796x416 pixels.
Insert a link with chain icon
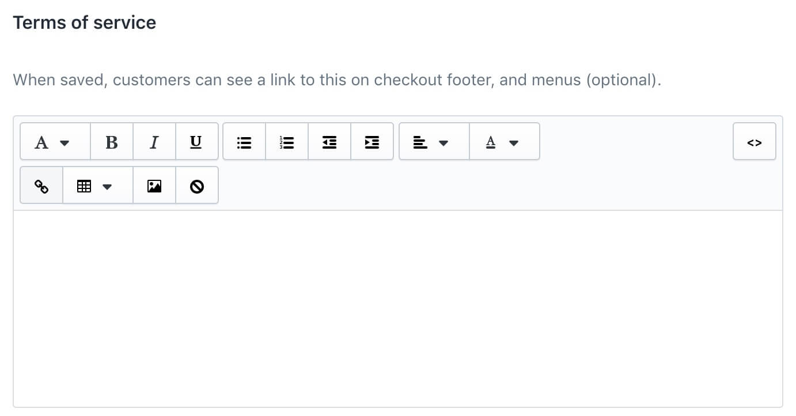click(41, 186)
